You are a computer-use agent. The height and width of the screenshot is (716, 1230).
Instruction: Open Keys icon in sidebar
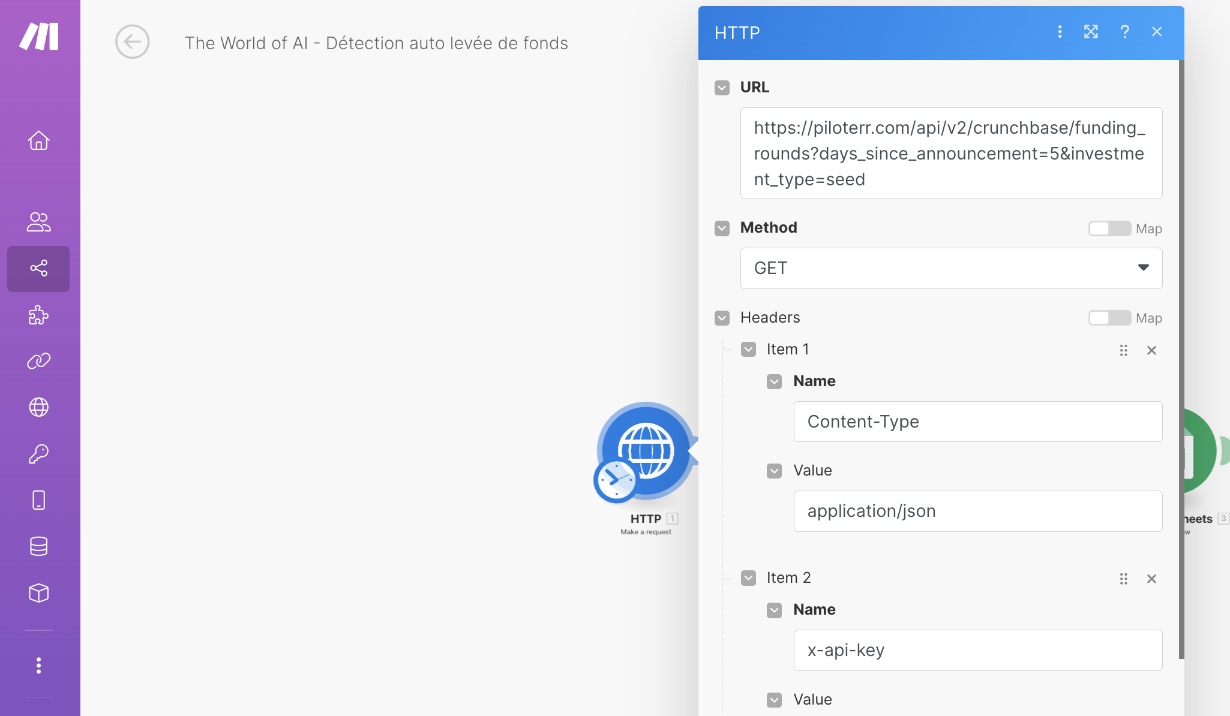tap(38, 454)
